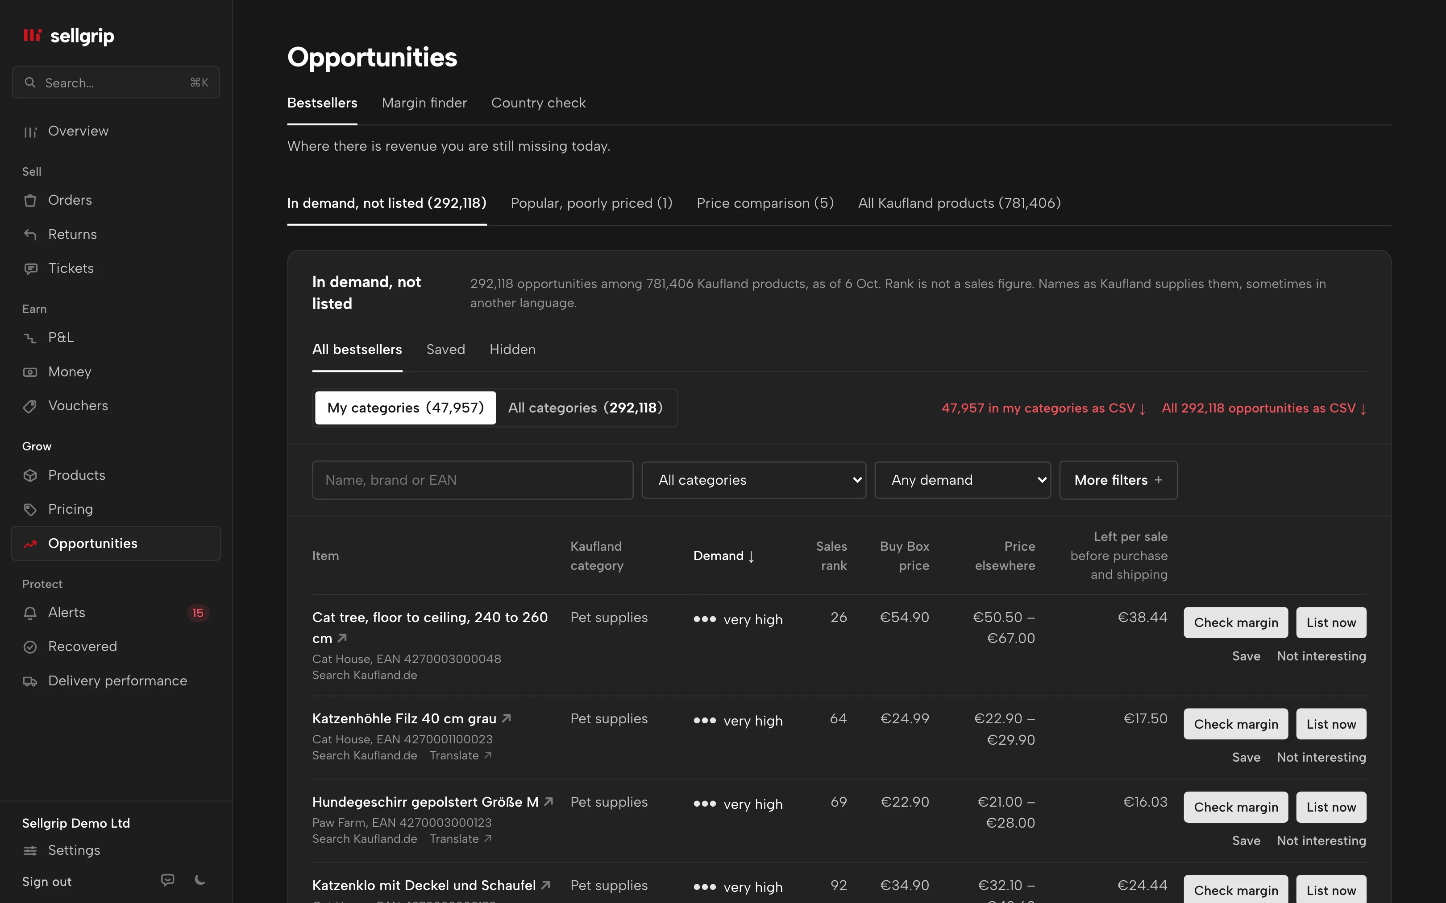
Task: Mark Cat tree as Not interesting
Action: (x=1322, y=656)
